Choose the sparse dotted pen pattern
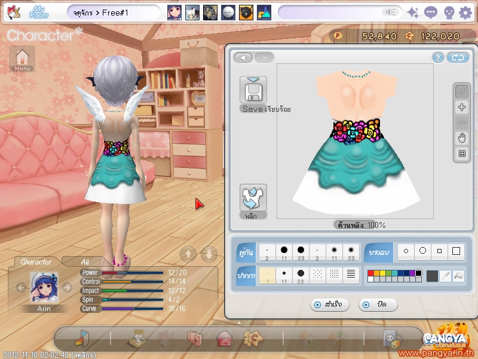This screenshot has height=359, width=478. point(317,275)
